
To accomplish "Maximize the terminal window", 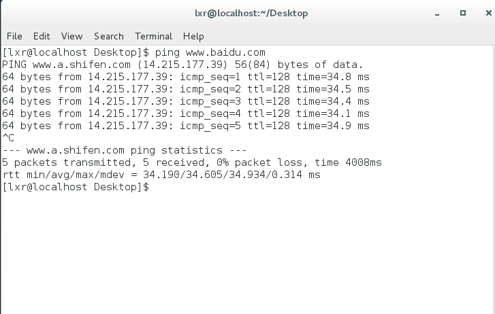I will [x=462, y=13].
